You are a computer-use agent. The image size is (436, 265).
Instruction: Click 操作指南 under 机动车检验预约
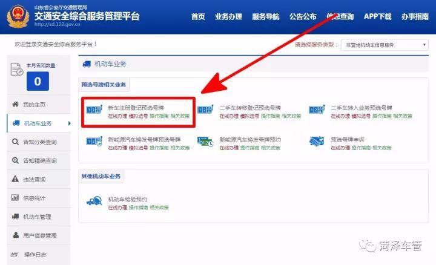click(x=139, y=208)
